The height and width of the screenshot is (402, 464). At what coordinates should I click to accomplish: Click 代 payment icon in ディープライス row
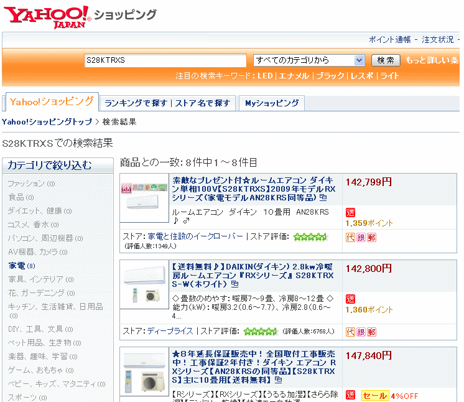[350, 332]
